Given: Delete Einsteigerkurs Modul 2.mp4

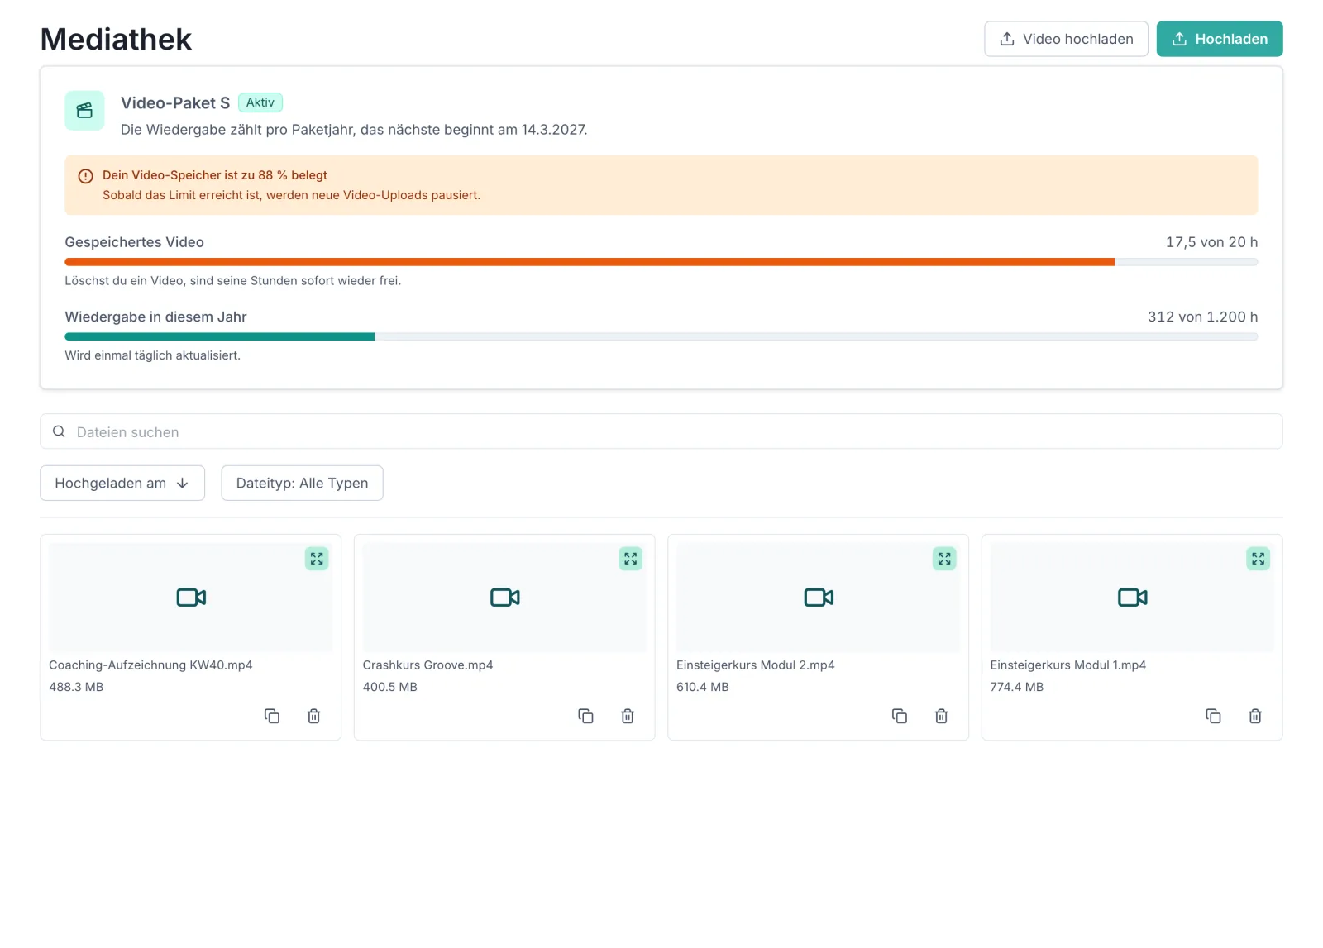Looking at the screenshot, I should click(942, 716).
